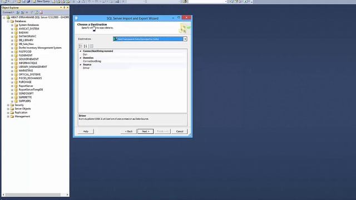Click the Security folder icon
Viewport: 356px width, 200px height.
click(12, 105)
